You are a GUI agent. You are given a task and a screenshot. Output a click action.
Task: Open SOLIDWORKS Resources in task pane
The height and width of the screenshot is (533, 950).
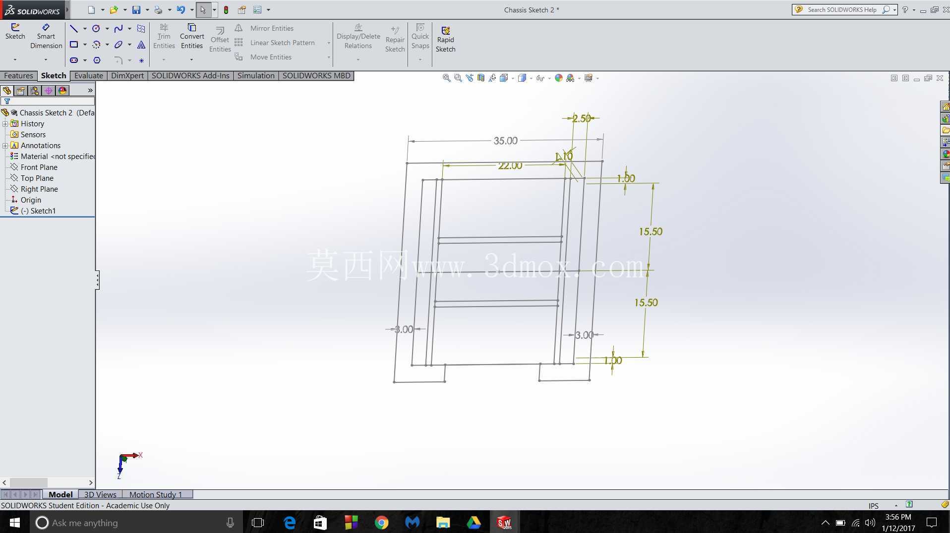(946, 107)
